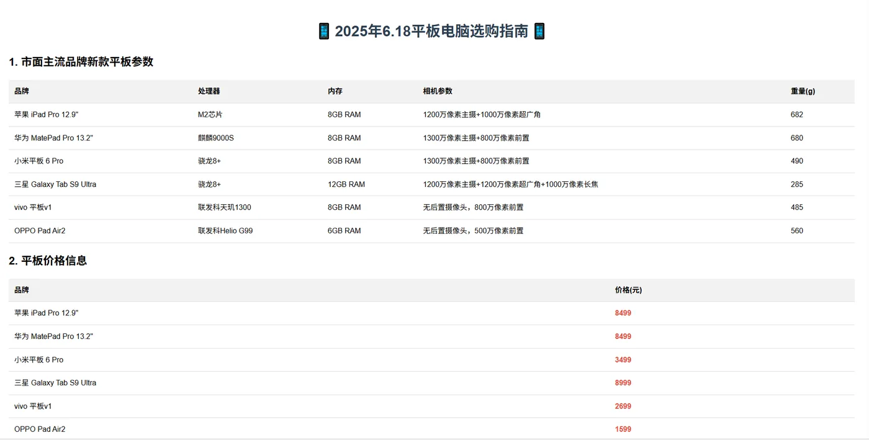Click the weight value 682
Viewport: 869px width, 440px height.
coord(797,115)
